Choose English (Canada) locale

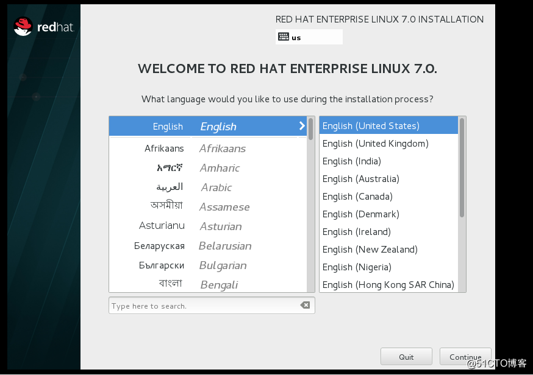389,196
